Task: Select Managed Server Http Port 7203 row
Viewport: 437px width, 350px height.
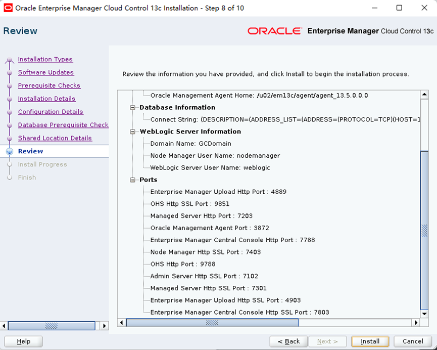Action: coord(201,216)
